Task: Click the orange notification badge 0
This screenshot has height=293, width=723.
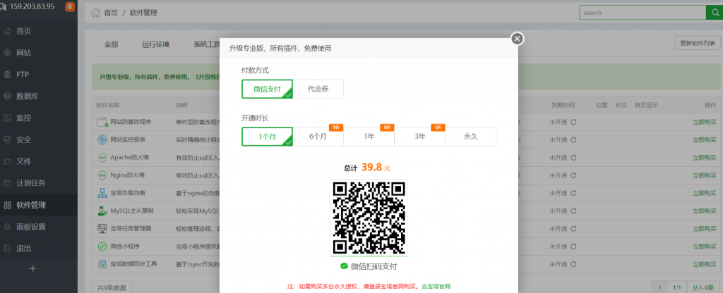Action: pos(70,7)
